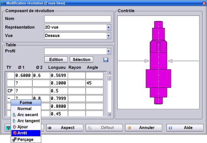Click the Edition button
Screen dimensions: 207x143
pos(56,59)
